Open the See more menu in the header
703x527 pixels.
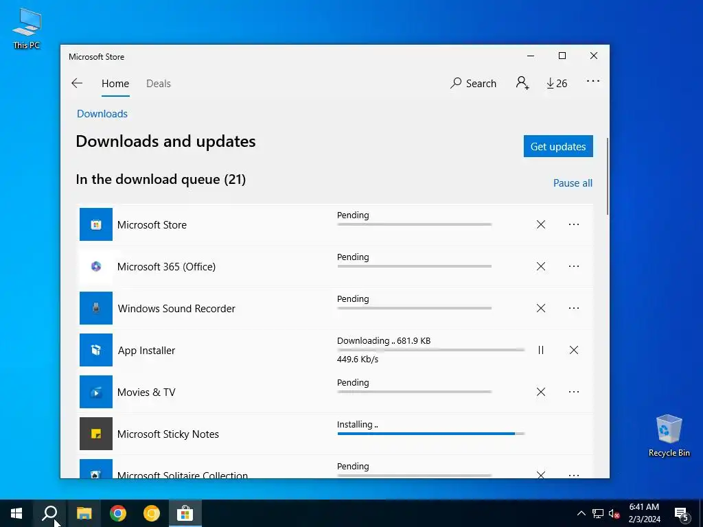[x=592, y=81]
